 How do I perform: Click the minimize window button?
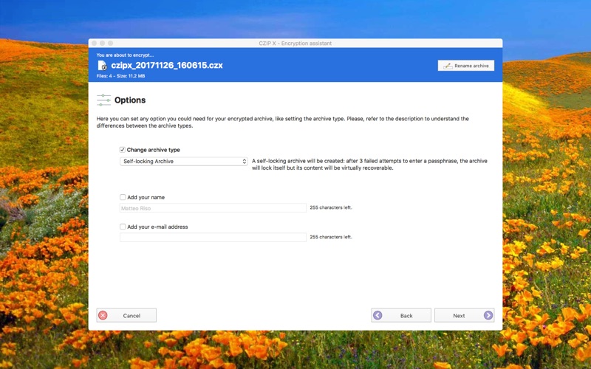click(102, 44)
